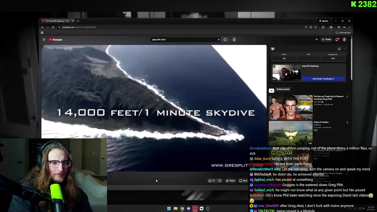377x212 pixels.
Task: Open the Ashes of Creation video title
Action: [321, 122]
